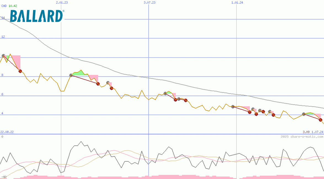The image size is (324, 179).
Task: Click the 1.07.24 end date label
Action: pyautogui.click(x=317, y=132)
